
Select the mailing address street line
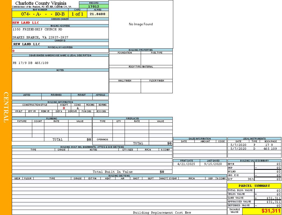(37, 29)
